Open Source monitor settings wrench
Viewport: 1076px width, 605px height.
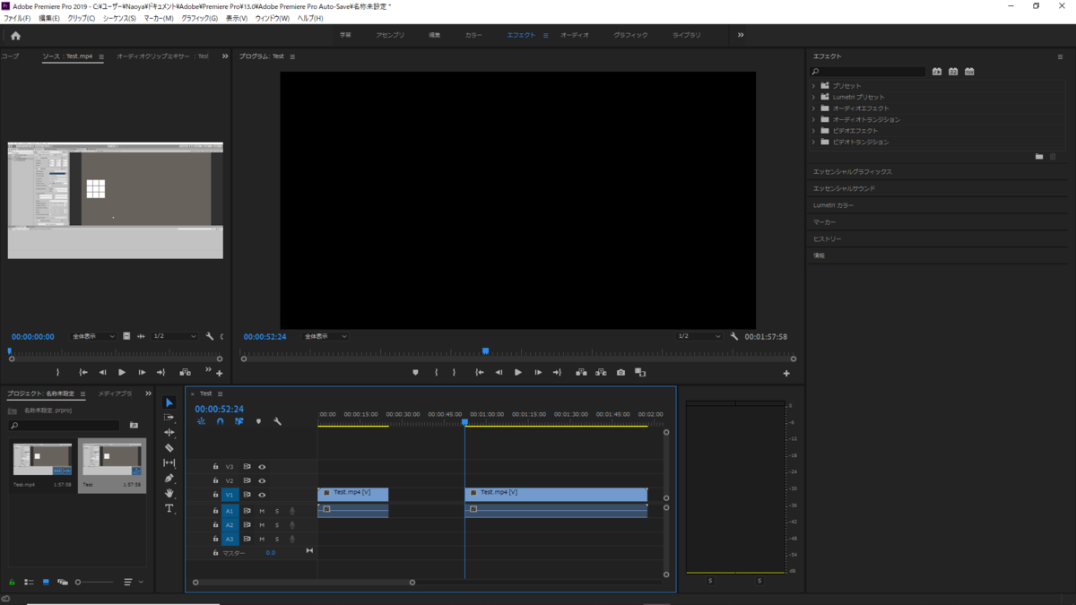pos(210,336)
